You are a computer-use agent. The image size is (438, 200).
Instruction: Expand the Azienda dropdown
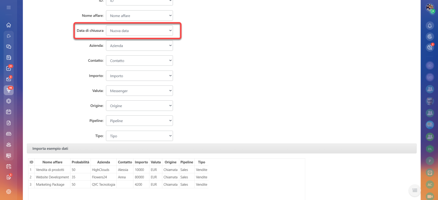click(x=139, y=46)
